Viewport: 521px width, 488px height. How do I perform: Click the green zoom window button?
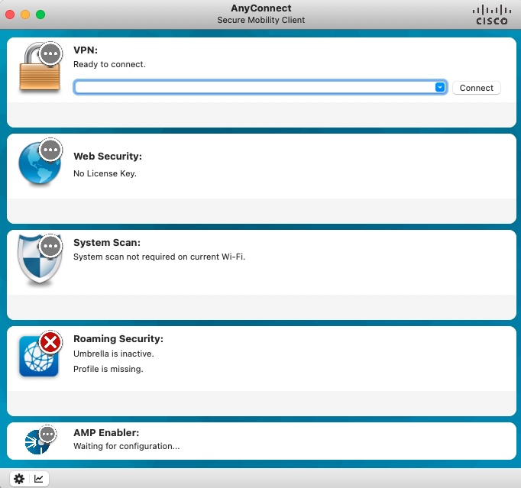(40, 15)
